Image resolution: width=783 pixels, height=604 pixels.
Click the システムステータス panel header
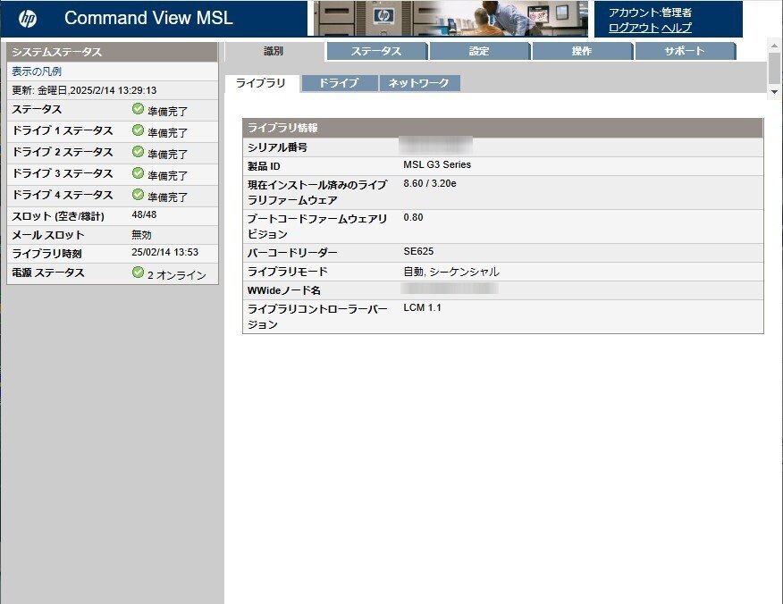[x=113, y=52]
